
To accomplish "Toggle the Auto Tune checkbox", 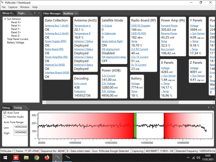I will click(5, 113).
